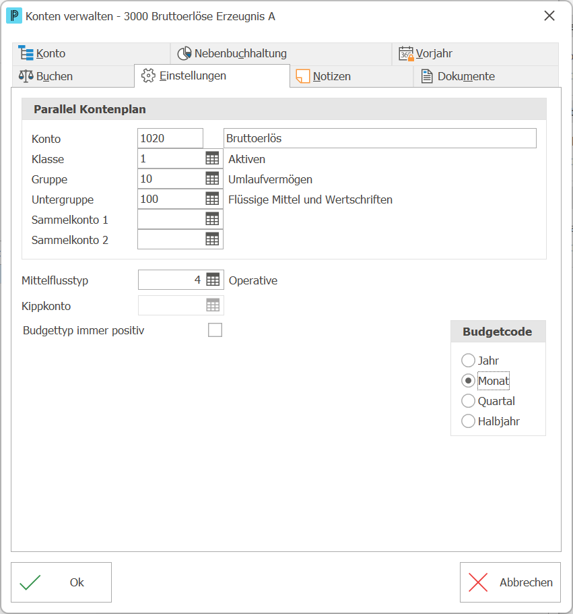The height and width of the screenshot is (614, 573).
Task: Click the 'Aktiven' label
Action: 247,159
